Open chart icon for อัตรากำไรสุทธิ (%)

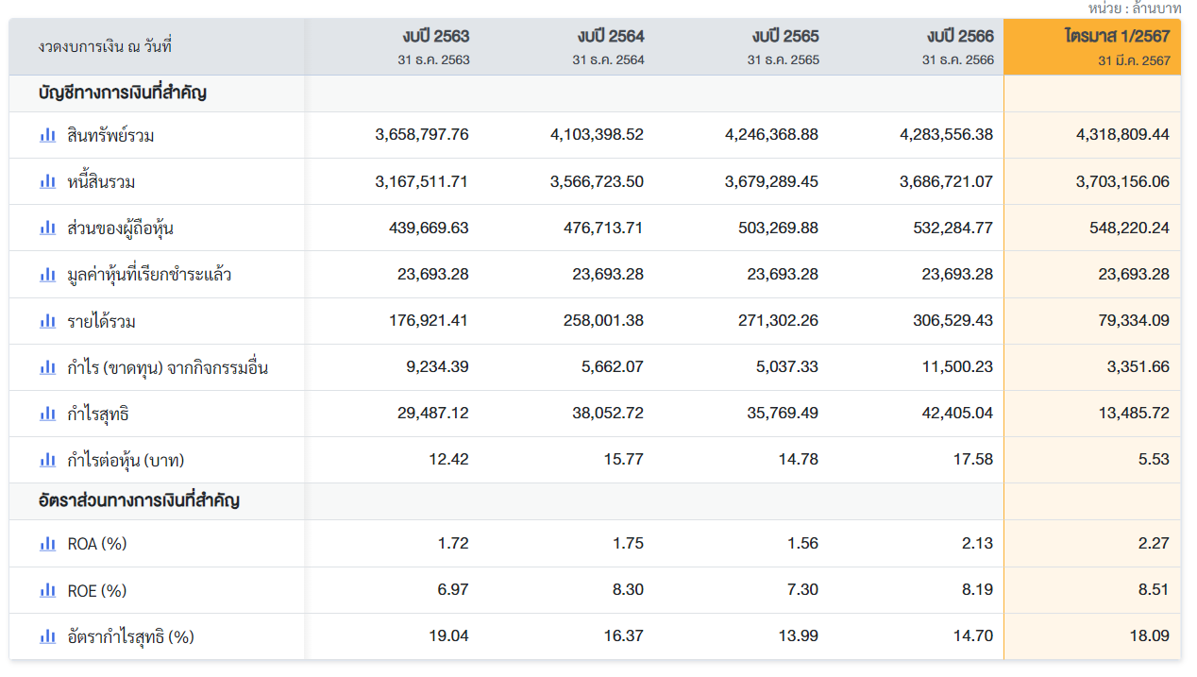[47, 636]
